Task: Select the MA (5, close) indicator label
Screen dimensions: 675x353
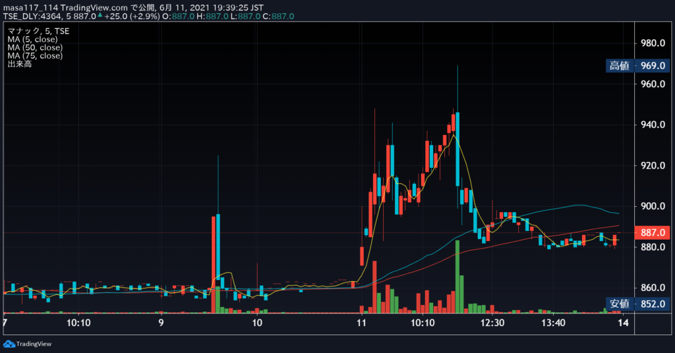Action: 32,39
